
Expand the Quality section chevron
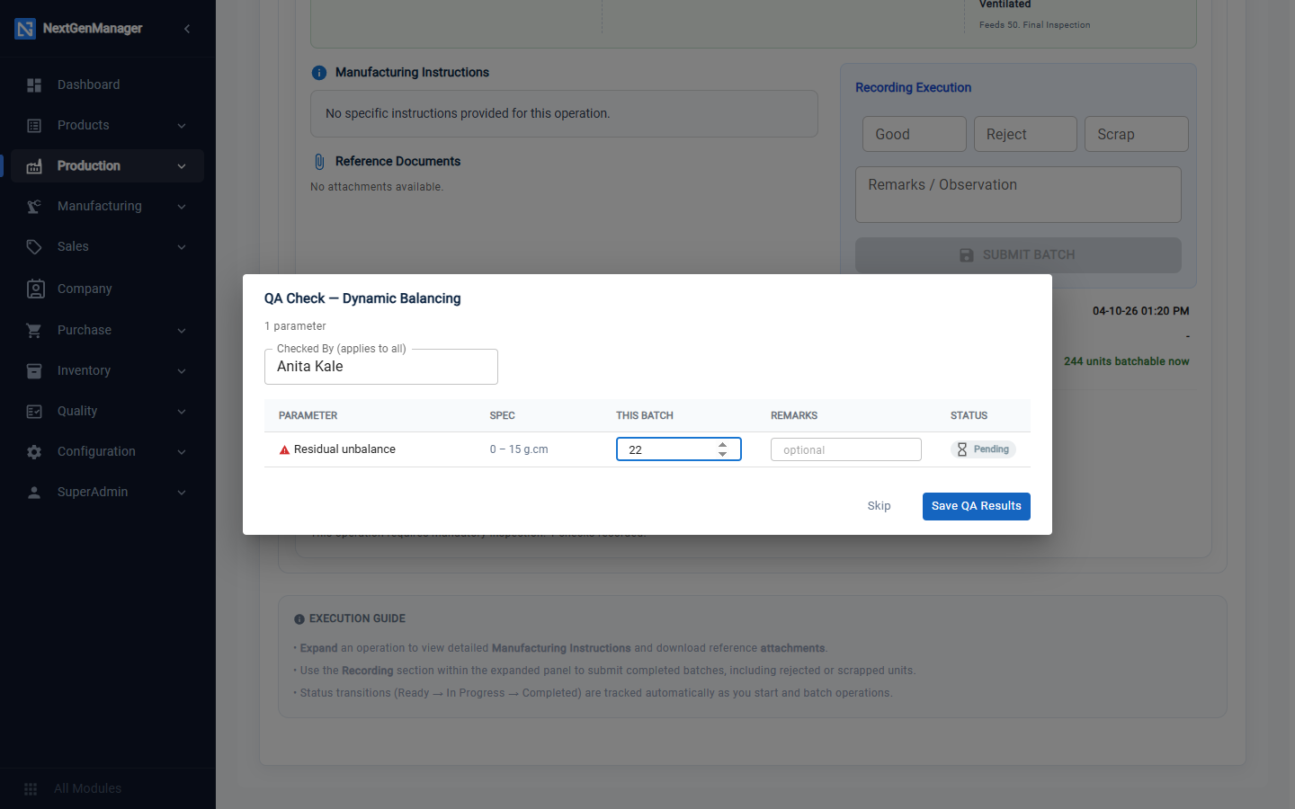[x=182, y=412]
